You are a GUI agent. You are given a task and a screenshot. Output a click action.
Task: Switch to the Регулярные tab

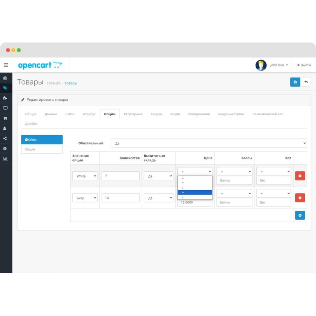(133, 114)
